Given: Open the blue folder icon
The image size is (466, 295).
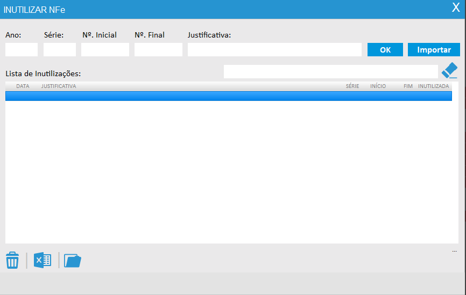Looking at the screenshot, I should 72,261.
